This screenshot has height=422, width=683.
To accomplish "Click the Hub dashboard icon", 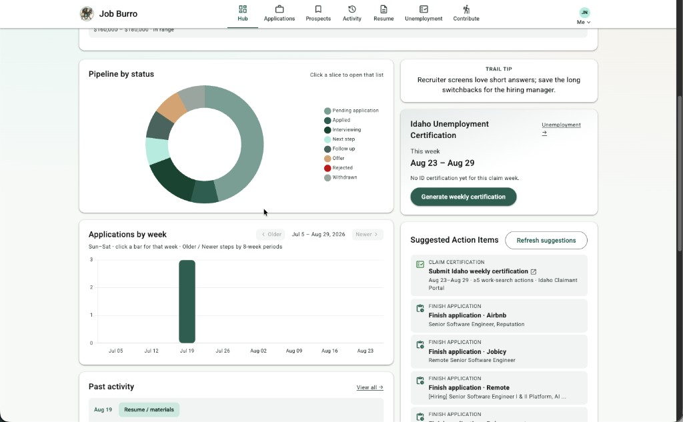I will [243, 9].
